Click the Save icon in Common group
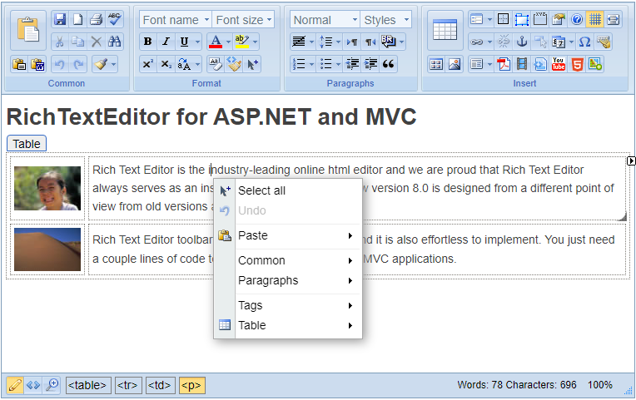 point(59,19)
